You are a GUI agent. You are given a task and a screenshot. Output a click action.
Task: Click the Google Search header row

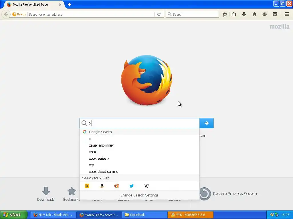tap(139, 132)
